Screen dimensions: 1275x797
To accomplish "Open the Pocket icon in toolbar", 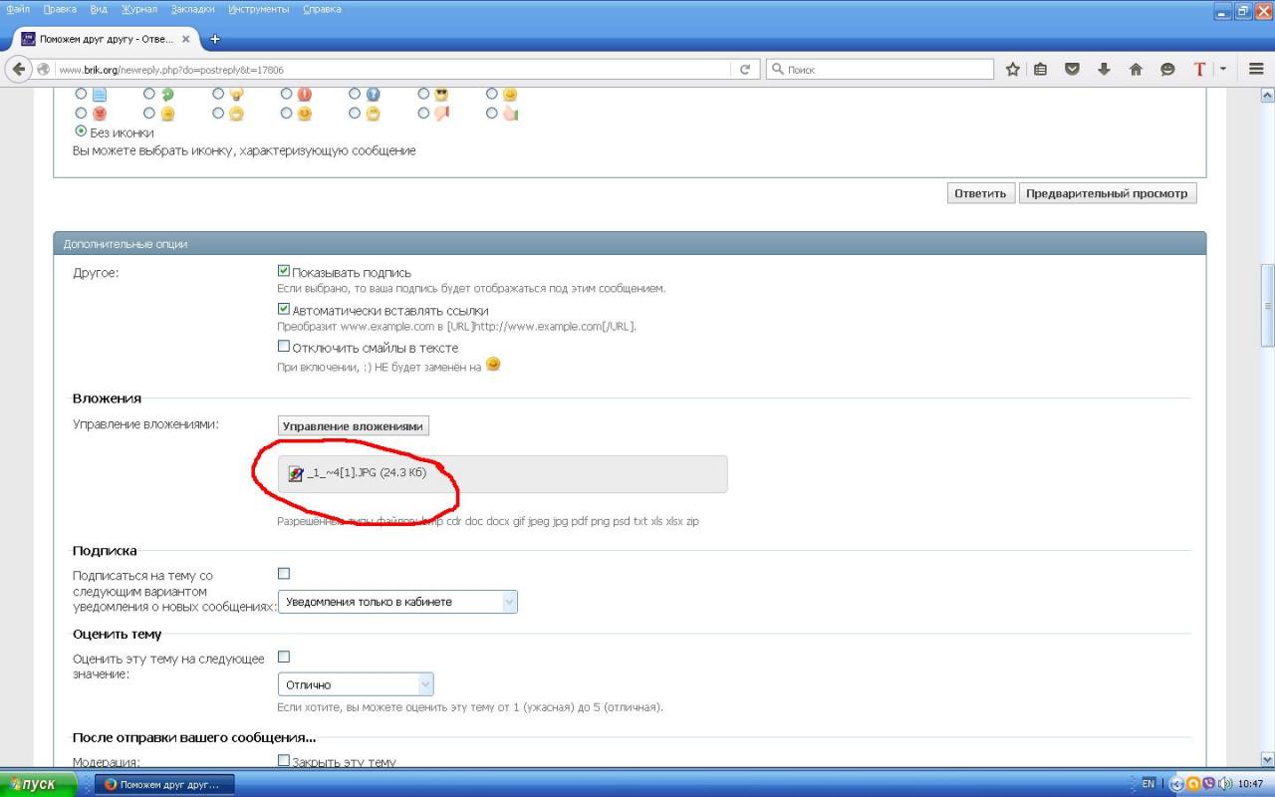I will click(x=1073, y=70).
